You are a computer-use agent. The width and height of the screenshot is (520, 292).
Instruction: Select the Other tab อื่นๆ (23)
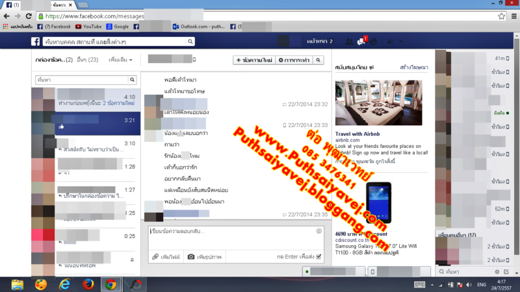pyautogui.click(x=88, y=60)
